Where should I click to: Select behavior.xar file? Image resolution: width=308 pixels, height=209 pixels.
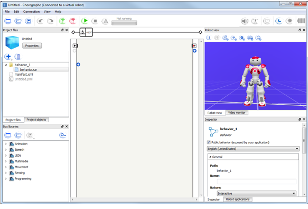(29, 70)
